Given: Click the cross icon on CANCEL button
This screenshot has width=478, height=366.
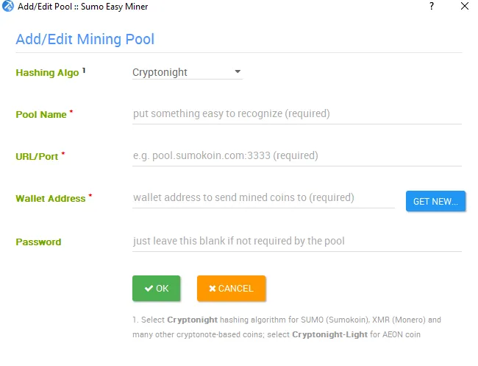Looking at the screenshot, I should point(213,289).
